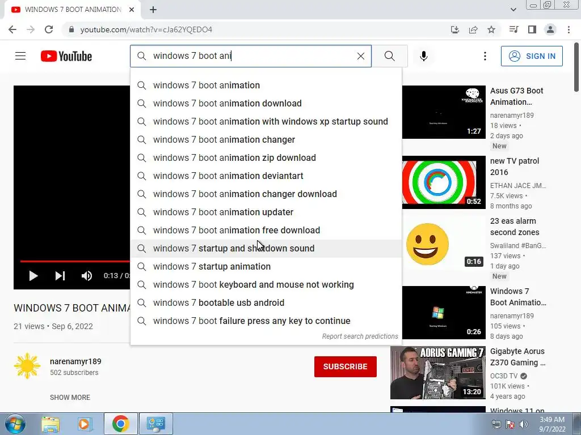Click the address bar URL
This screenshot has height=435, width=581.
click(x=146, y=29)
